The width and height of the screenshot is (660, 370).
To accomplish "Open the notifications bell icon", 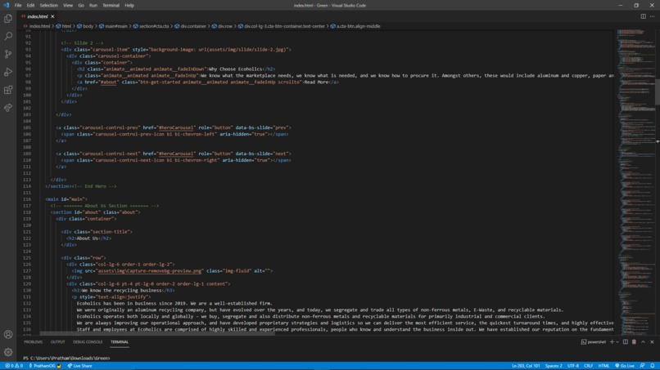I will [x=653, y=366].
